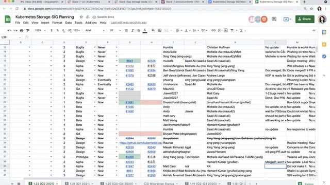The width and height of the screenshot is (330, 185).
Task: Open the Functions sigma icon
Action: (x=241, y=30)
